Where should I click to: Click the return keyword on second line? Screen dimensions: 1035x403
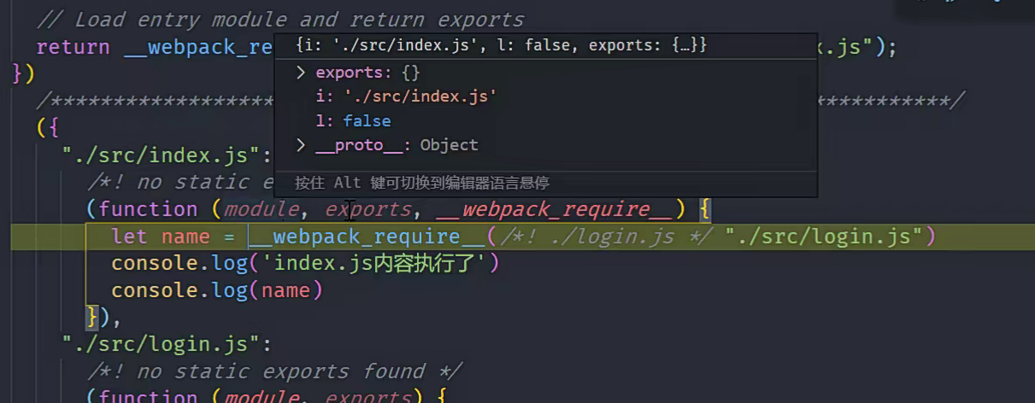pos(73,47)
